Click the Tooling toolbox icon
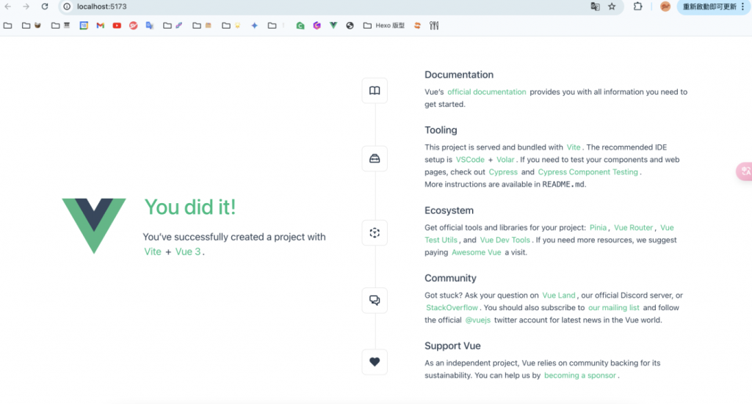The image size is (752, 404). click(x=375, y=158)
